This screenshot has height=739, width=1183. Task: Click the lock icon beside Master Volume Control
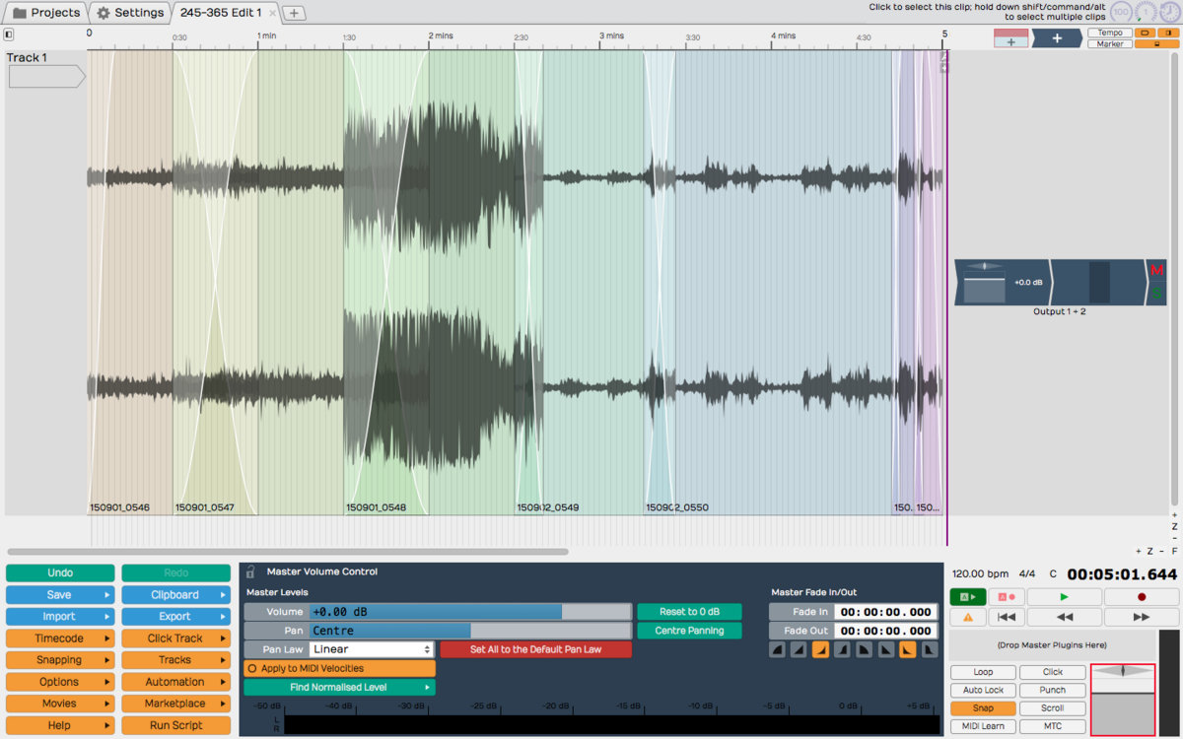point(251,571)
